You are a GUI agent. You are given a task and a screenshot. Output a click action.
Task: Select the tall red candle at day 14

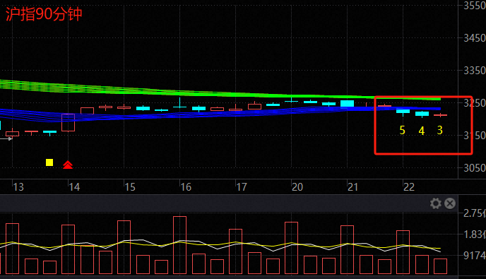click(x=69, y=122)
